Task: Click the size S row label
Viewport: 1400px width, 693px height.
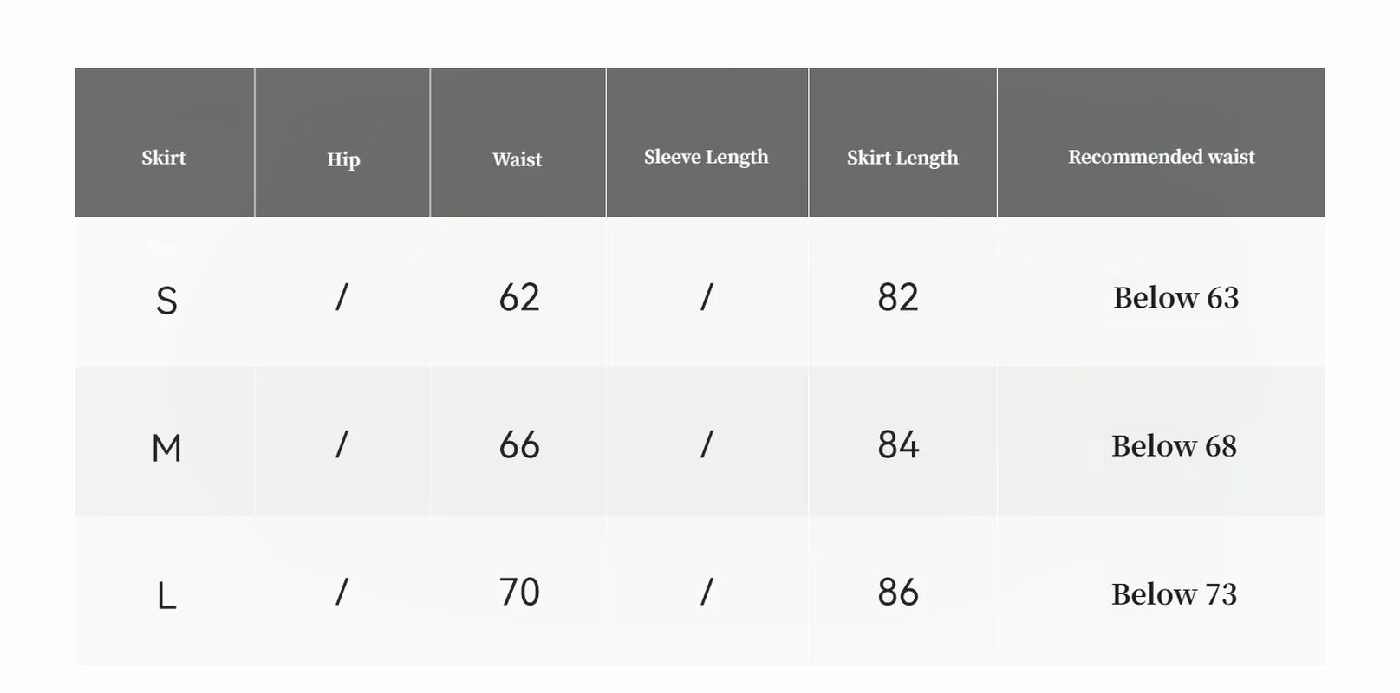Action: click(166, 301)
